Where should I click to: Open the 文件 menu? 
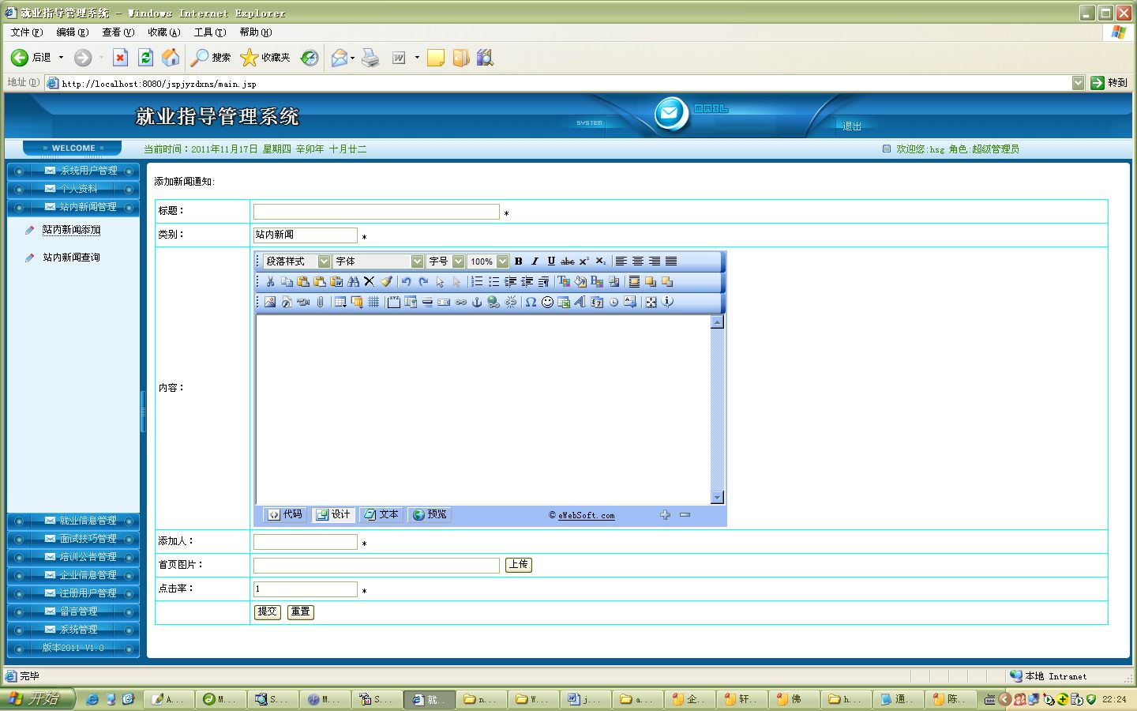coord(27,32)
